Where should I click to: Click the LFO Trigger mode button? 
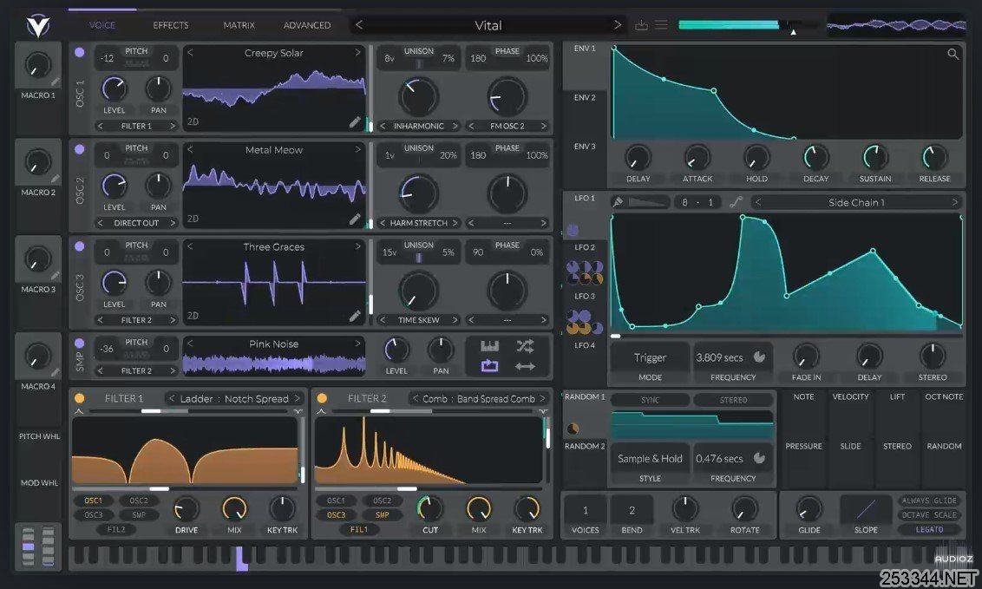(650, 358)
